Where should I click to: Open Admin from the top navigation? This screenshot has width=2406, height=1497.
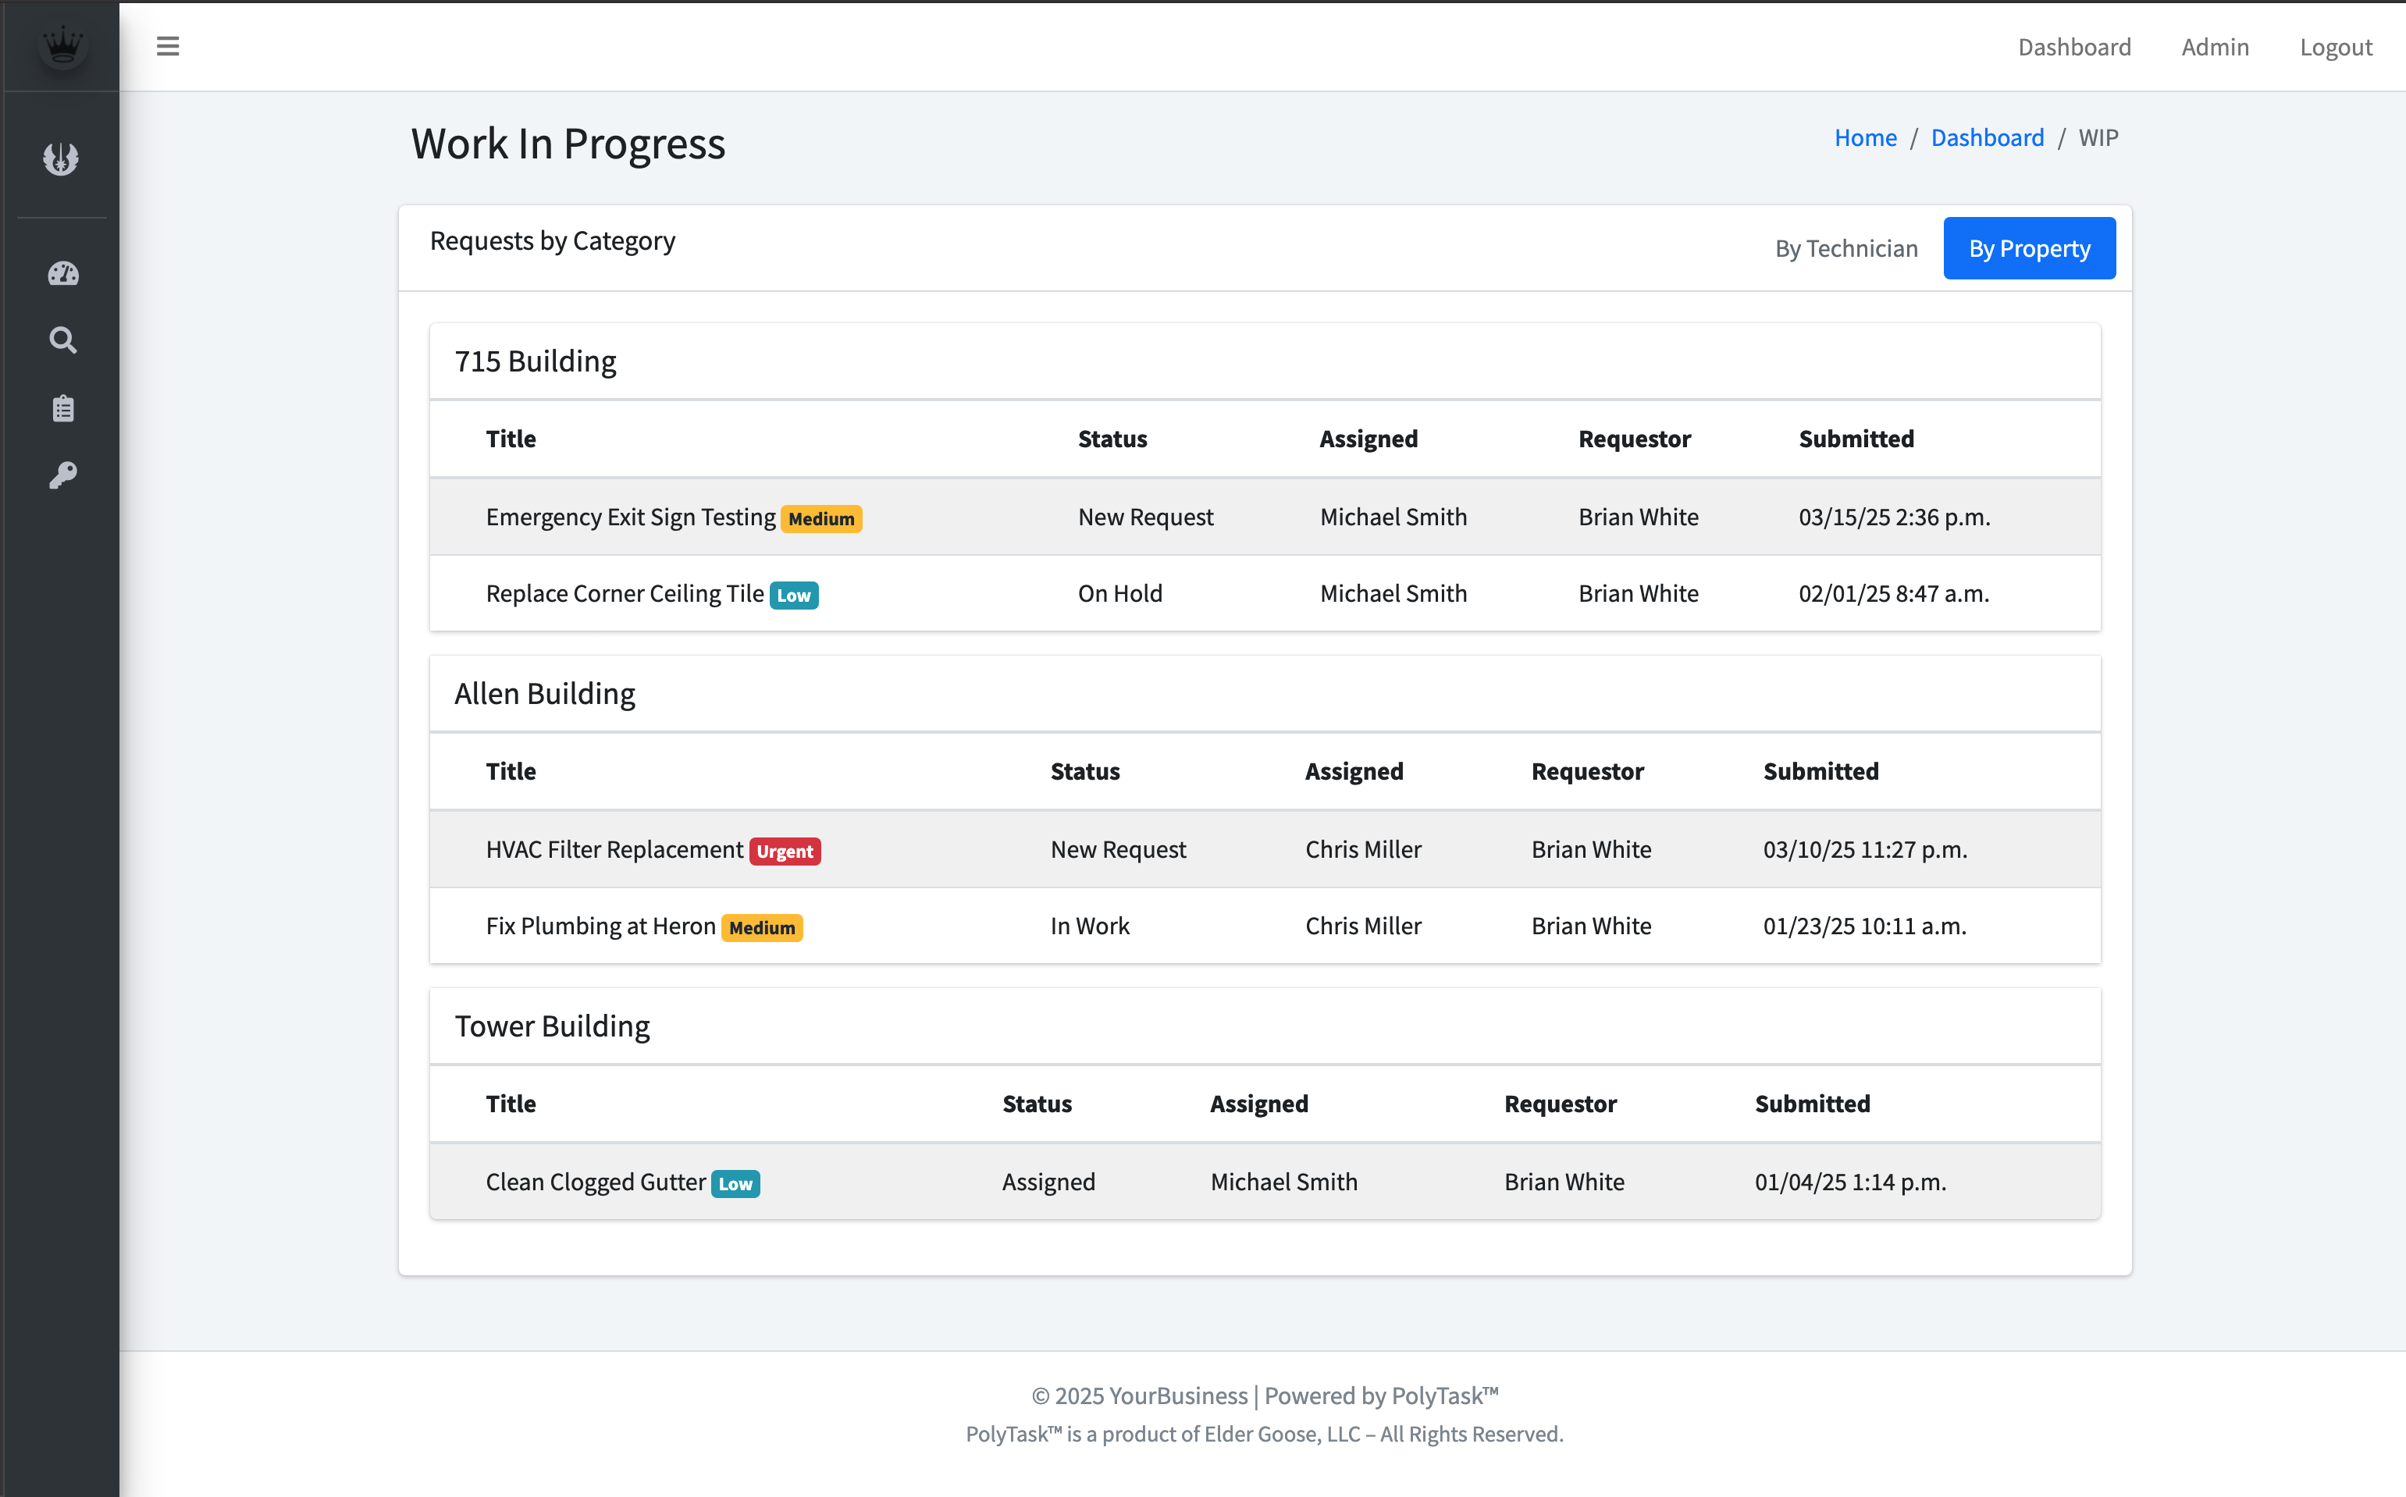pos(2215,47)
